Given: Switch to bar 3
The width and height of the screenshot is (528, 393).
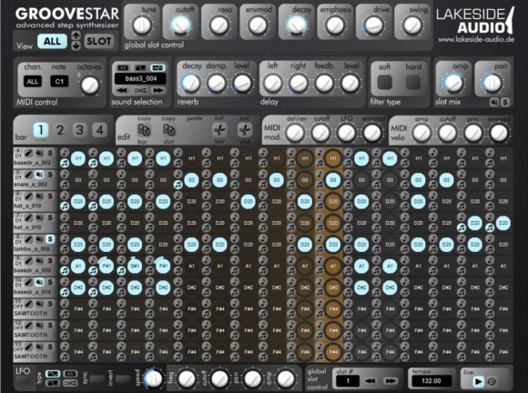Looking at the screenshot, I should [80, 130].
